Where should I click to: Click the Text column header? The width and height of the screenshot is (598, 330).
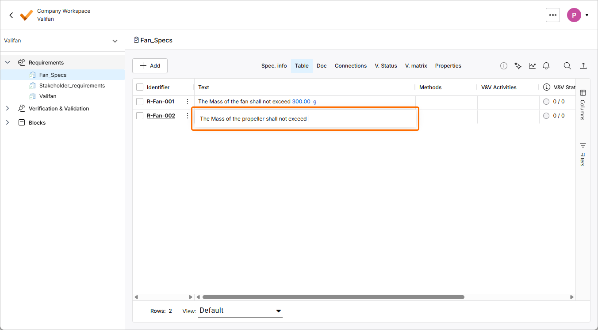pyautogui.click(x=203, y=87)
